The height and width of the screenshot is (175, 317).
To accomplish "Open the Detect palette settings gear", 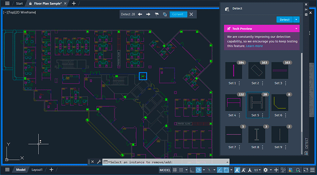I will [x=306, y=14].
